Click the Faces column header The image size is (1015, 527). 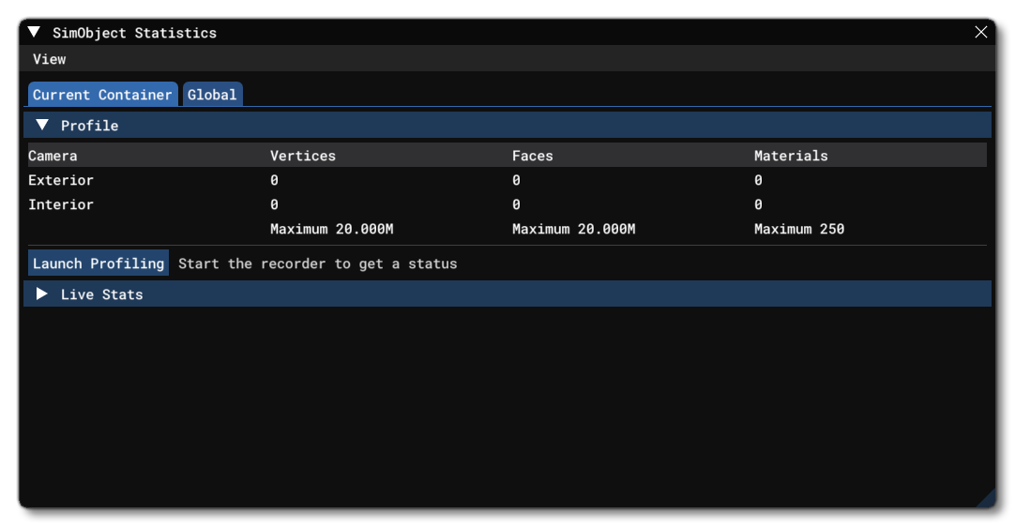pos(533,156)
